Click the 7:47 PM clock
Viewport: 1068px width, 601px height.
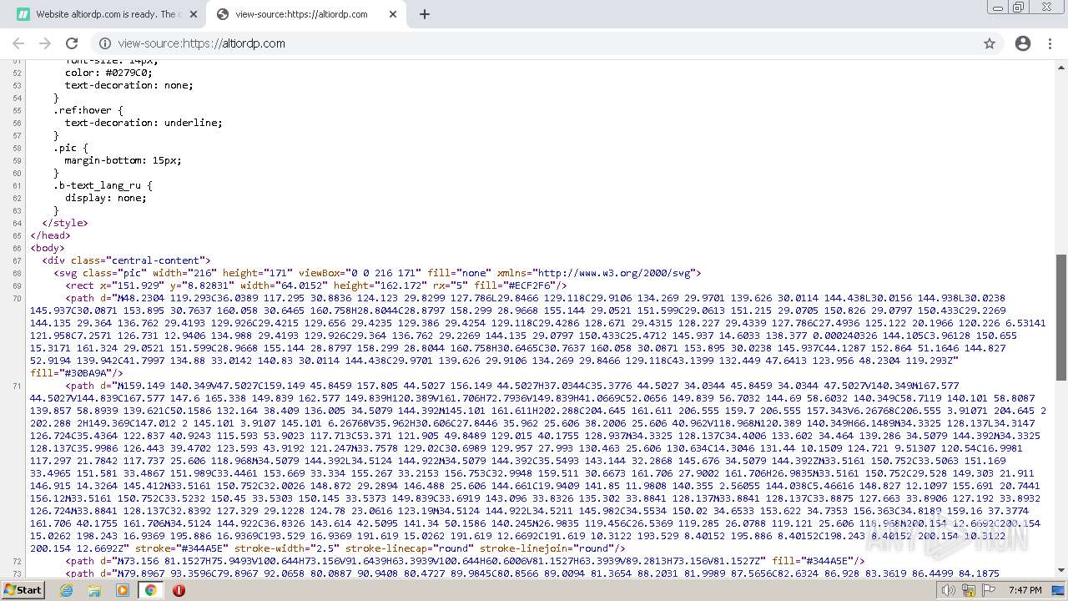point(1025,590)
